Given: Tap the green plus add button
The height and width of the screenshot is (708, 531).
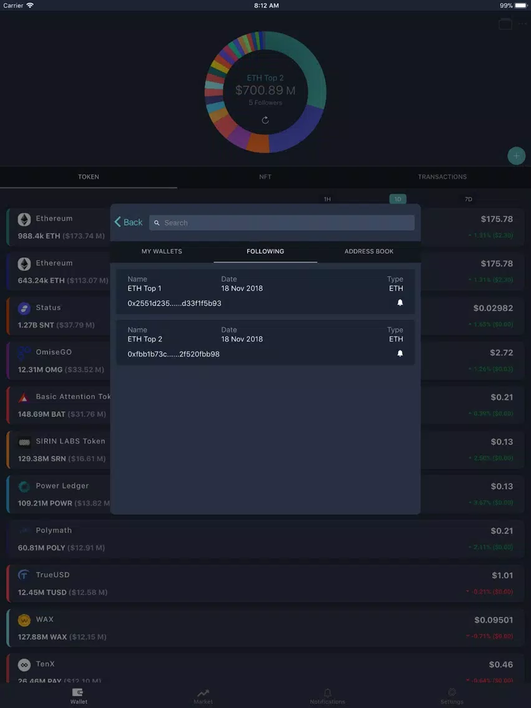Looking at the screenshot, I should pyautogui.click(x=516, y=156).
